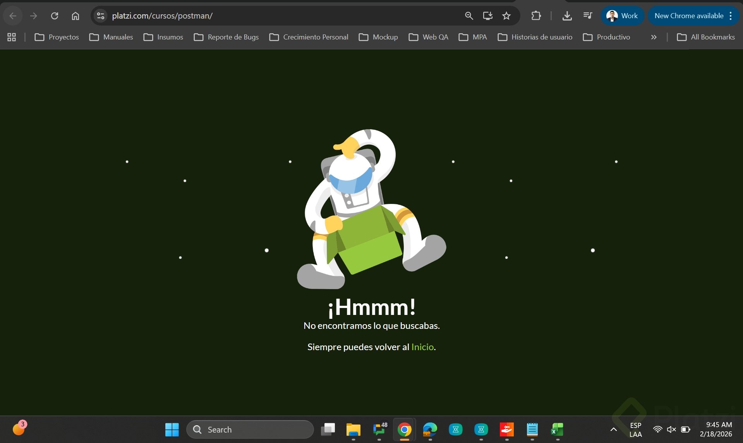The image size is (743, 443).
Task: Reload the Platzi page
Action: (x=55, y=16)
